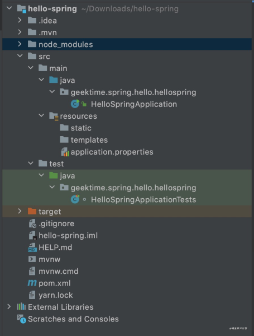The image size is (254, 336).
Task: Click the Scratches and Consoles clock icon
Action: coord(22,319)
